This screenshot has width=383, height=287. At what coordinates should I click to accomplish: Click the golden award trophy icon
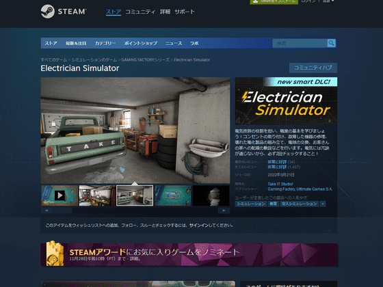coord(55,254)
